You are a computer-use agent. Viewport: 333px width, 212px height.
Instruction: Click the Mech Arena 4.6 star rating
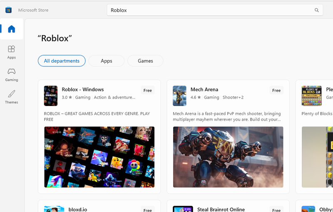point(196,97)
